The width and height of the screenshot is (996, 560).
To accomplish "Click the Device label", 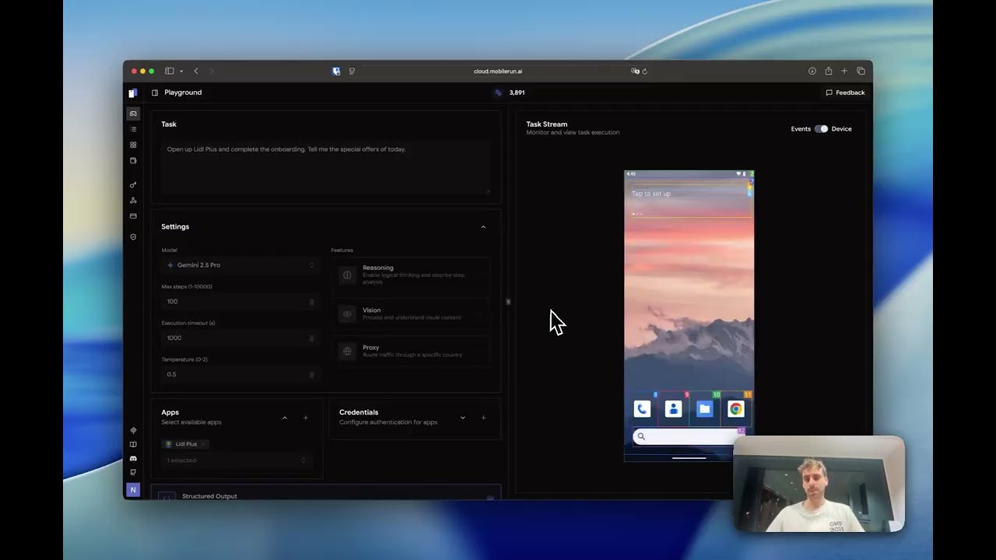I will (841, 129).
